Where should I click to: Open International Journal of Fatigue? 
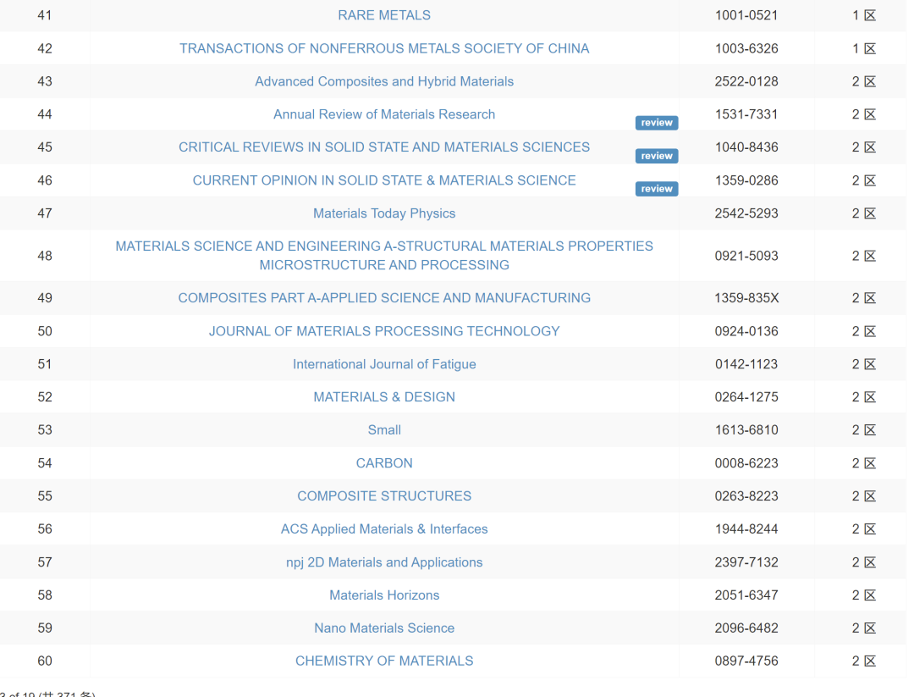pos(384,364)
